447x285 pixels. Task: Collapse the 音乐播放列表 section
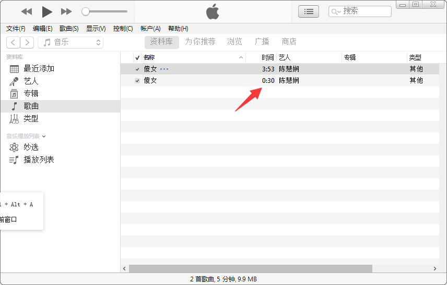[x=44, y=136]
